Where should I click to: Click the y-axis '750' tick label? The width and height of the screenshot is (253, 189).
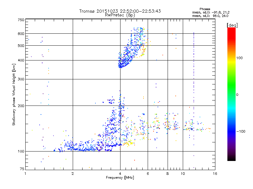click(21, 20)
